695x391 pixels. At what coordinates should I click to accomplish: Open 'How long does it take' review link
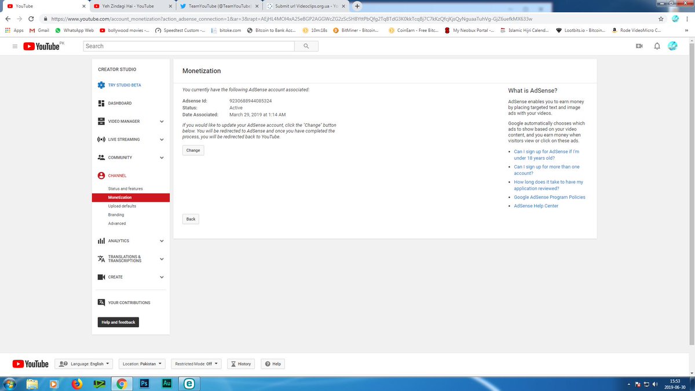[548, 185]
